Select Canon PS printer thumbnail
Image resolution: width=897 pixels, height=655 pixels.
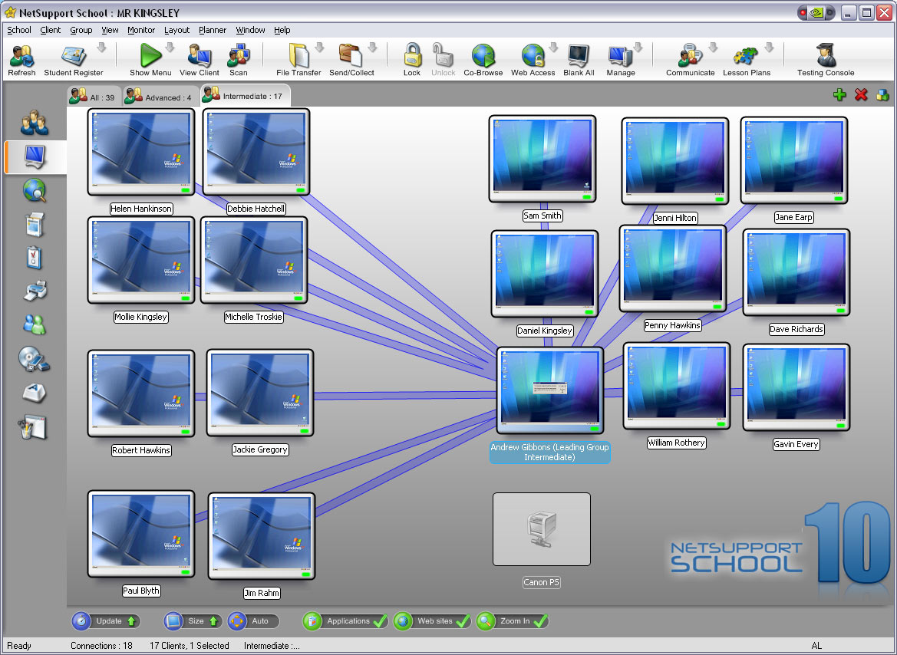click(x=541, y=529)
